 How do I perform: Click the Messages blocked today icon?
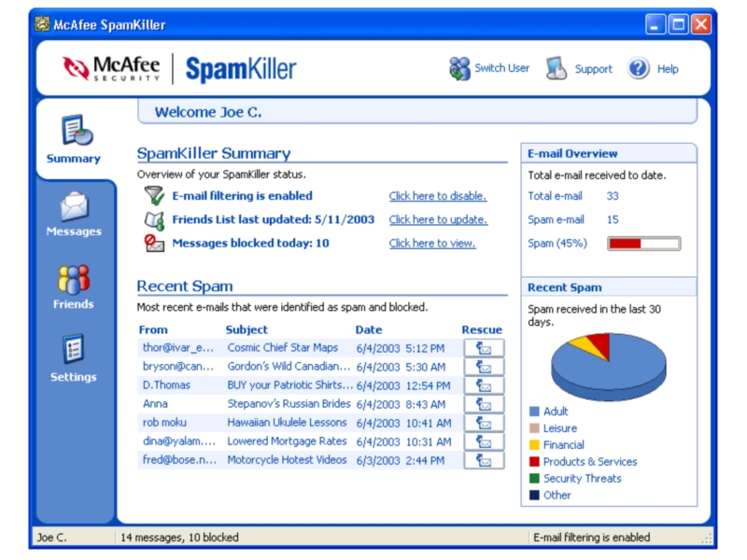pyautogui.click(x=154, y=244)
